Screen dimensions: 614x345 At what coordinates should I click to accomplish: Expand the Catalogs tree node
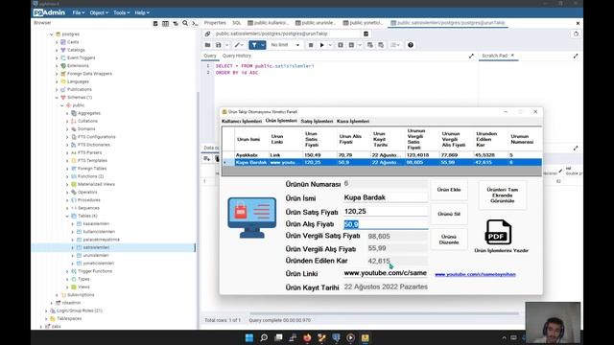click(57, 50)
